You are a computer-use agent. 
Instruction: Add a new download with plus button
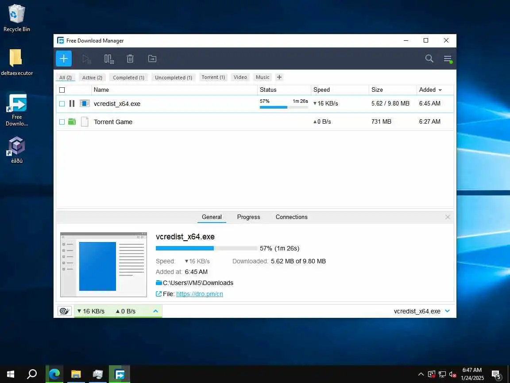(64, 59)
